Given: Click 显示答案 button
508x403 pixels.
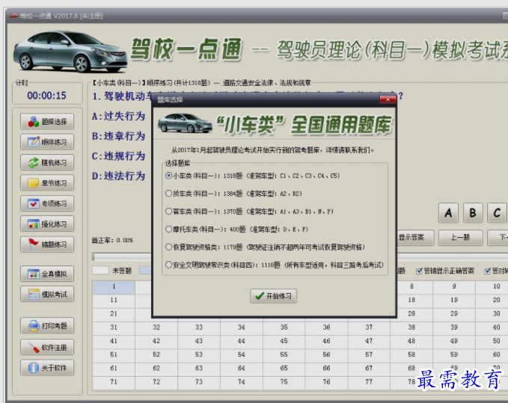Looking at the screenshot, I should pos(415,238).
